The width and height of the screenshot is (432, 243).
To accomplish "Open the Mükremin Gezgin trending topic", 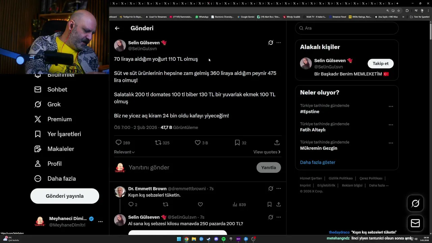I will pos(319,148).
